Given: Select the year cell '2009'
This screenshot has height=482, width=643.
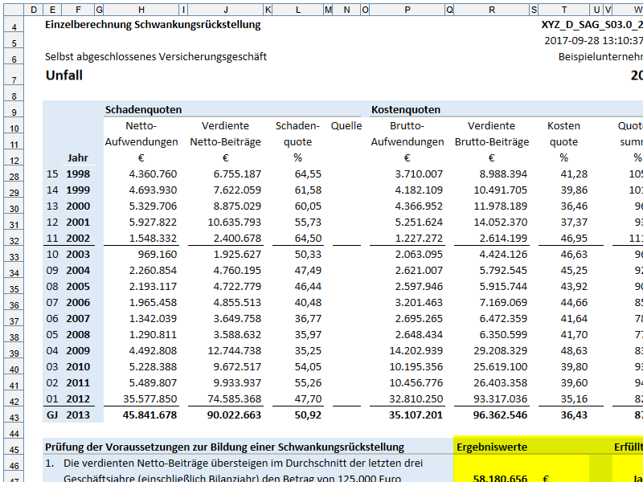Looking at the screenshot, I should pos(78,351).
